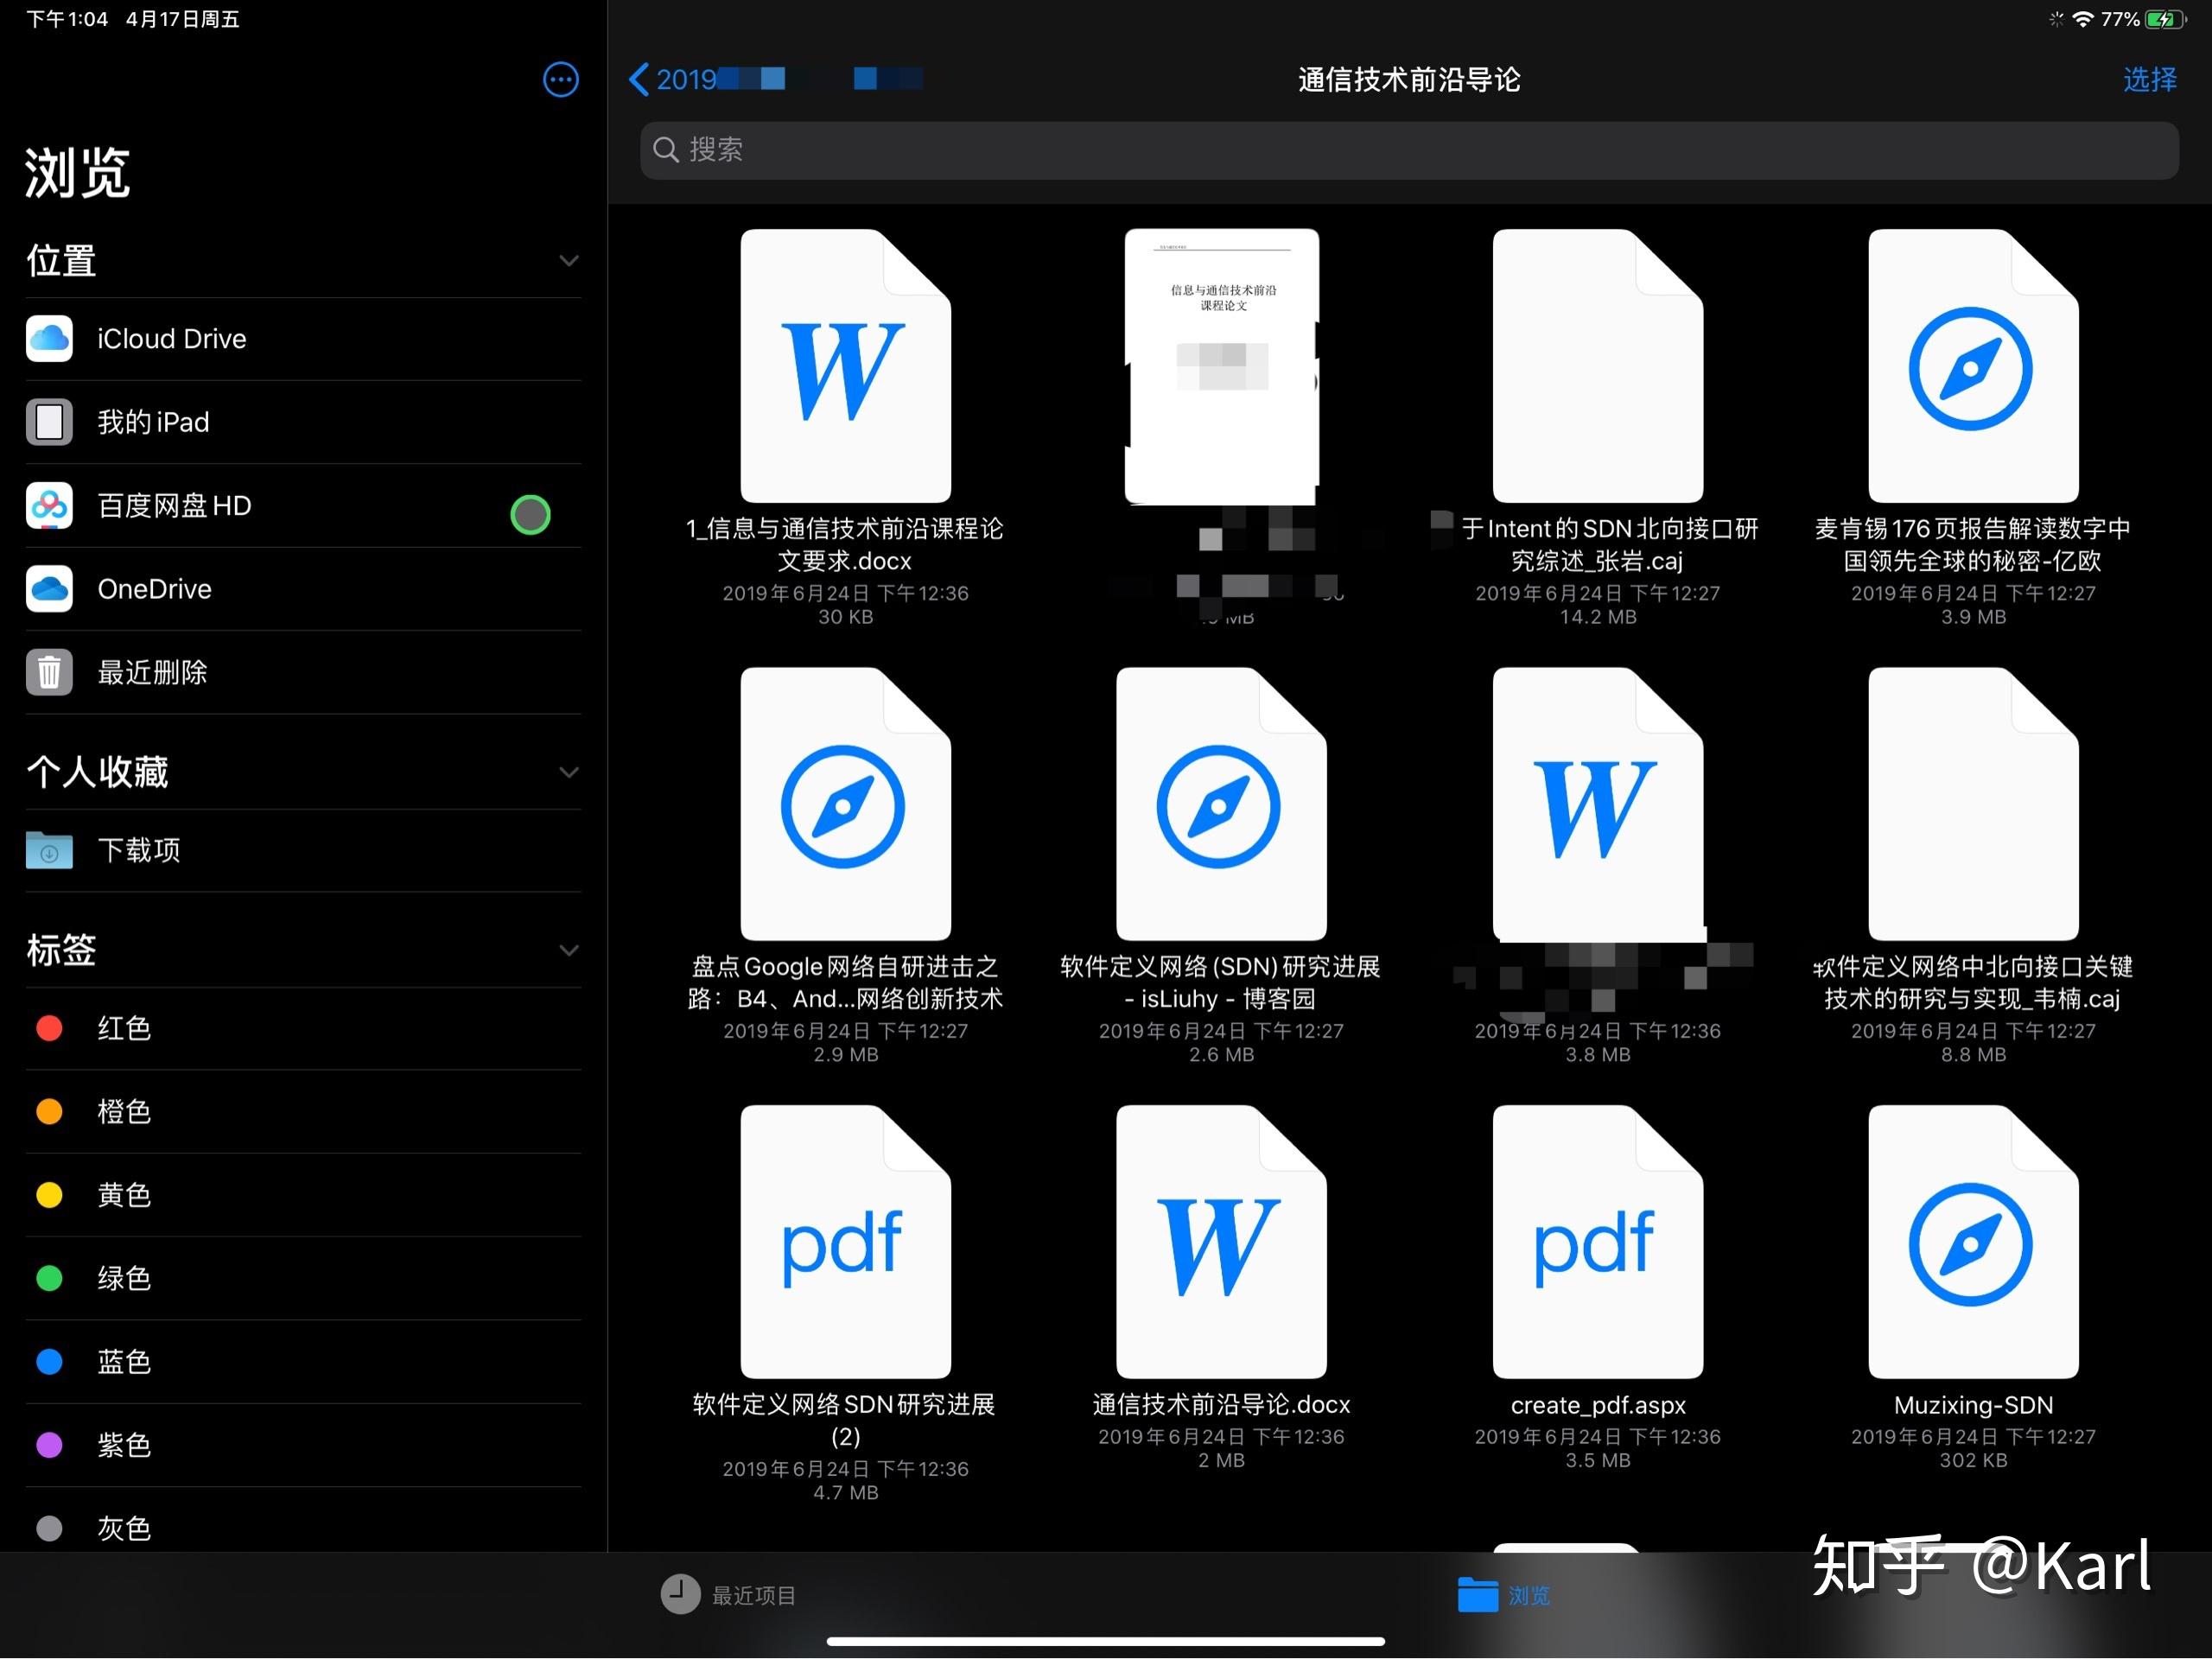Open the 信息与通信技术前沿课程论文 preview thumbnail

pos(1221,366)
